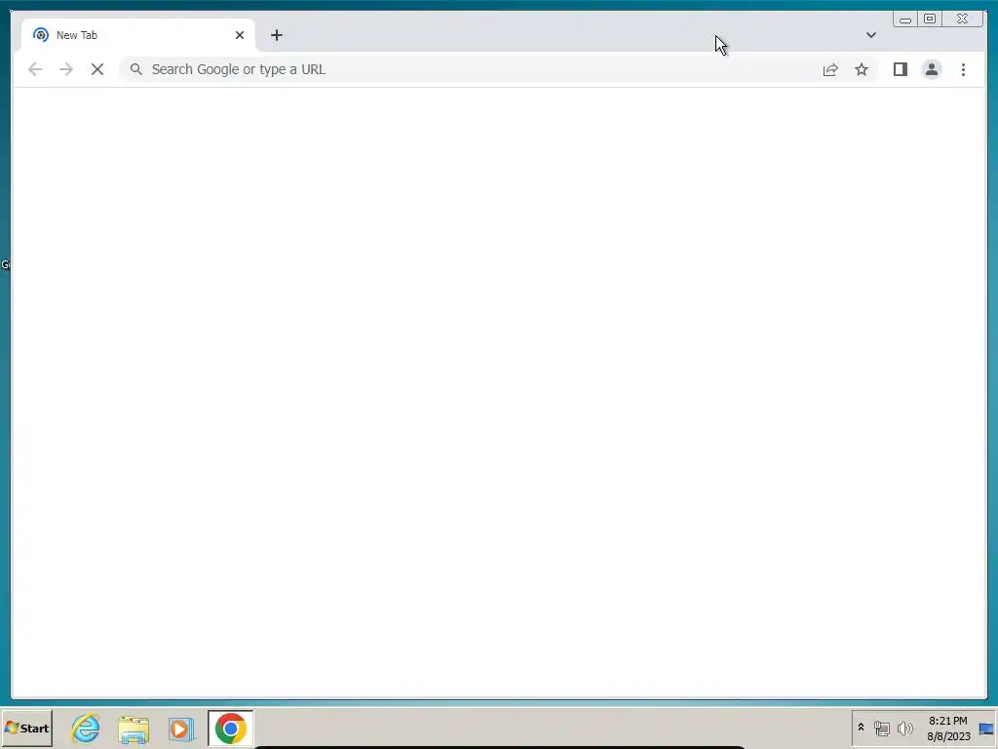Select the New Tab browser tab
The height and width of the screenshot is (749, 998).
138,35
